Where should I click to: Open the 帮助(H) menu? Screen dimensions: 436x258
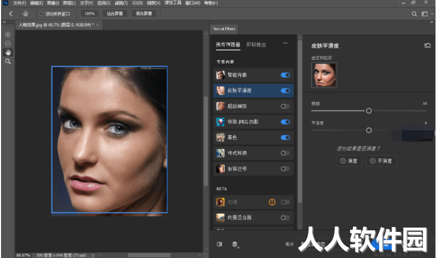pos(211,3)
